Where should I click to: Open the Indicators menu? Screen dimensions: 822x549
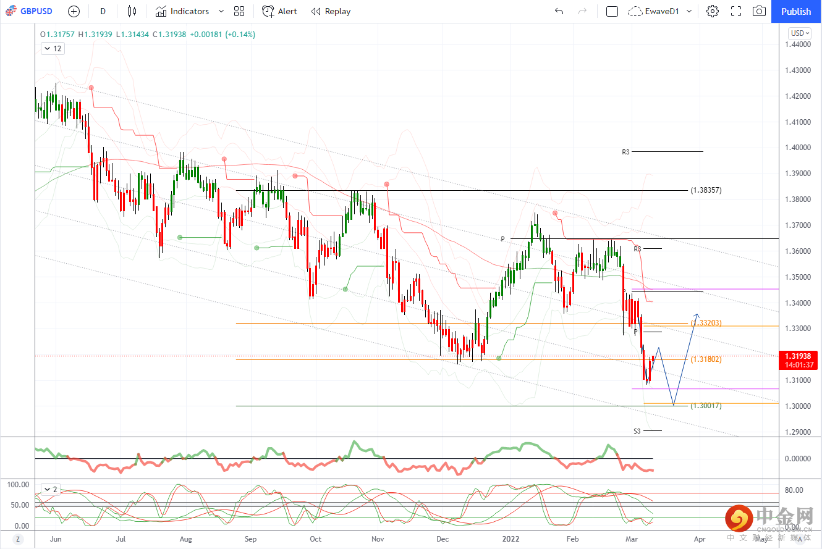[183, 11]
